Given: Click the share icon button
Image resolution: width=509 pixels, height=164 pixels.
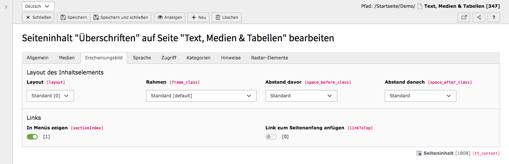Looking at the screenshot, I should (x=479, y=17).
